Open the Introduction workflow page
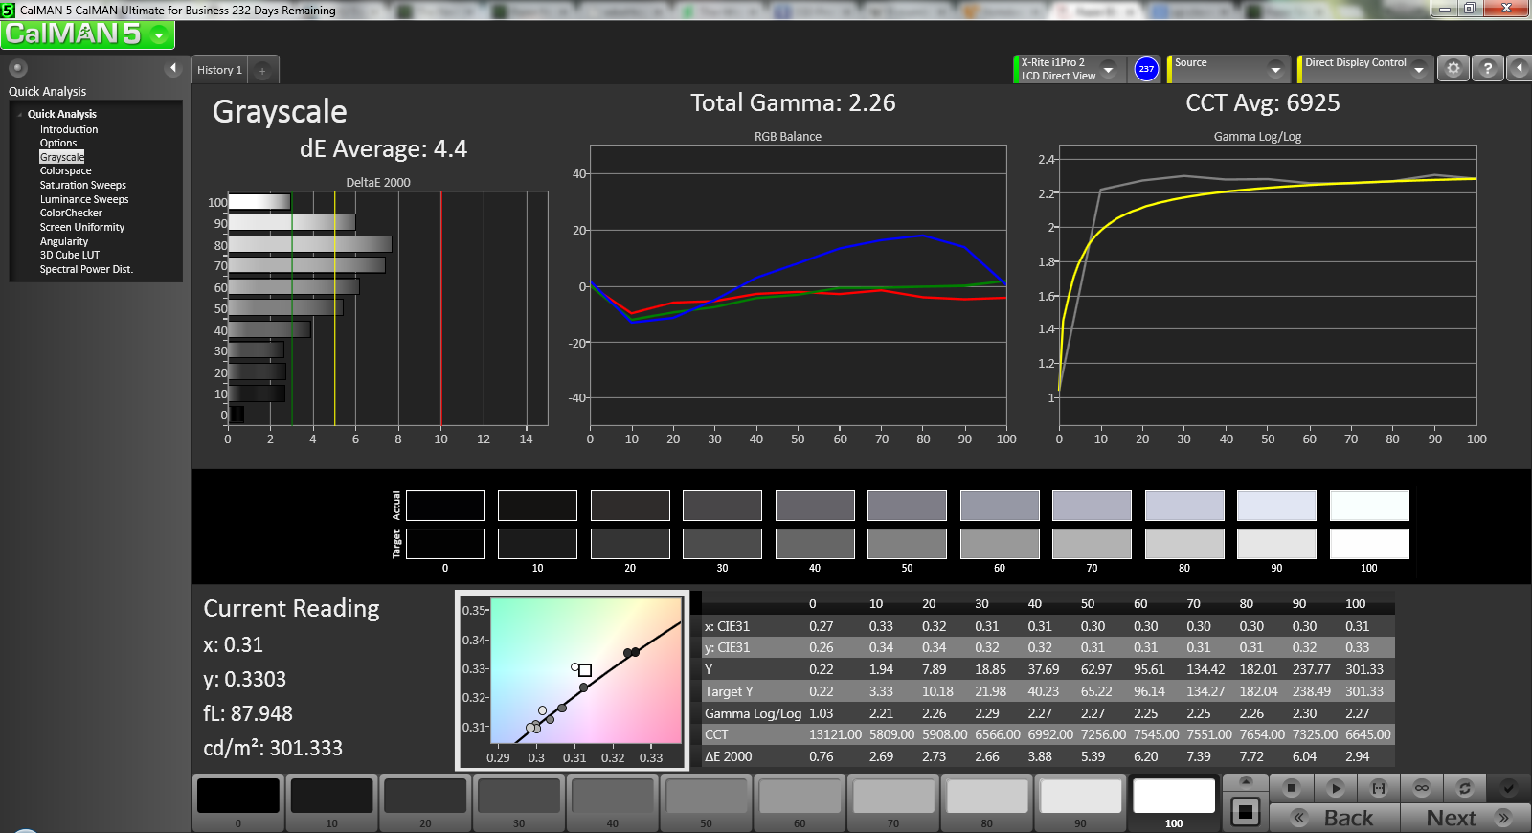 coord(69,129)
